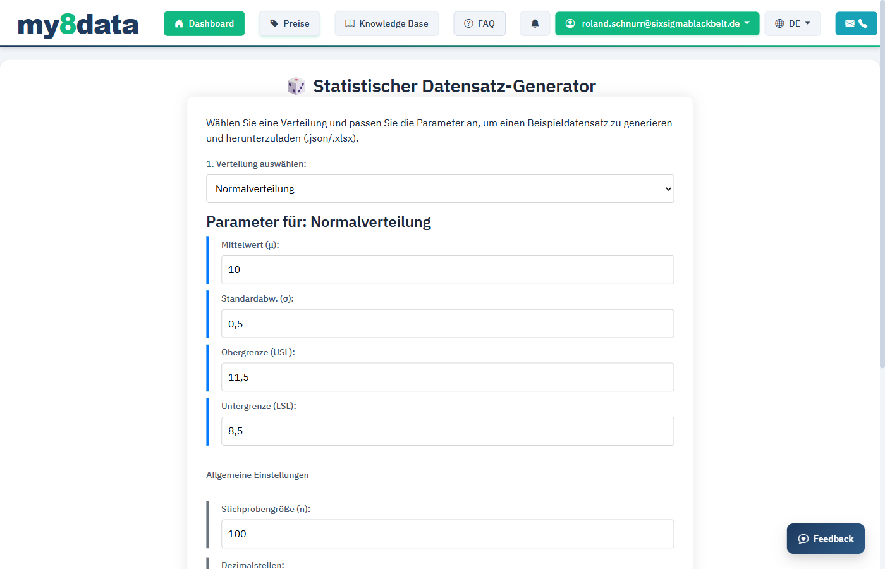This screenshot has width=885, height=569.
Task: Click the '1. Verteilung auswählen:' label
Action: [x=256, y=164]
